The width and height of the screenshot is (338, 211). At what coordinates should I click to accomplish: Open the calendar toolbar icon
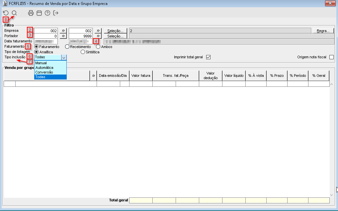coord(39,13)
